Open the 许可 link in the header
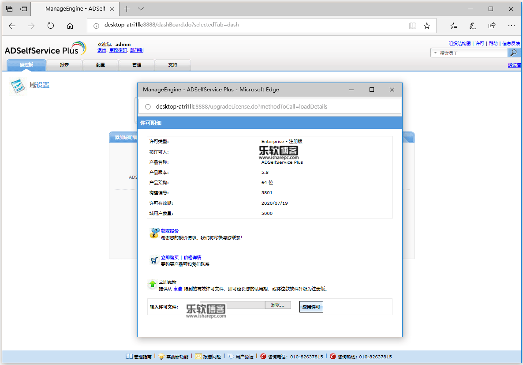The width and height of the screenshot is (523, 365). point(480,43)
